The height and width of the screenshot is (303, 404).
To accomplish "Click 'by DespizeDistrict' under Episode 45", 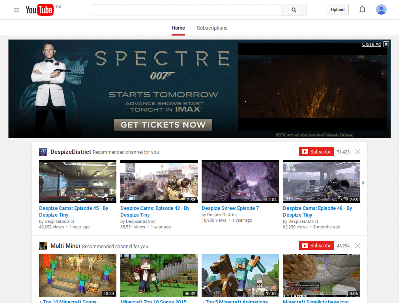I will point(57,221).
